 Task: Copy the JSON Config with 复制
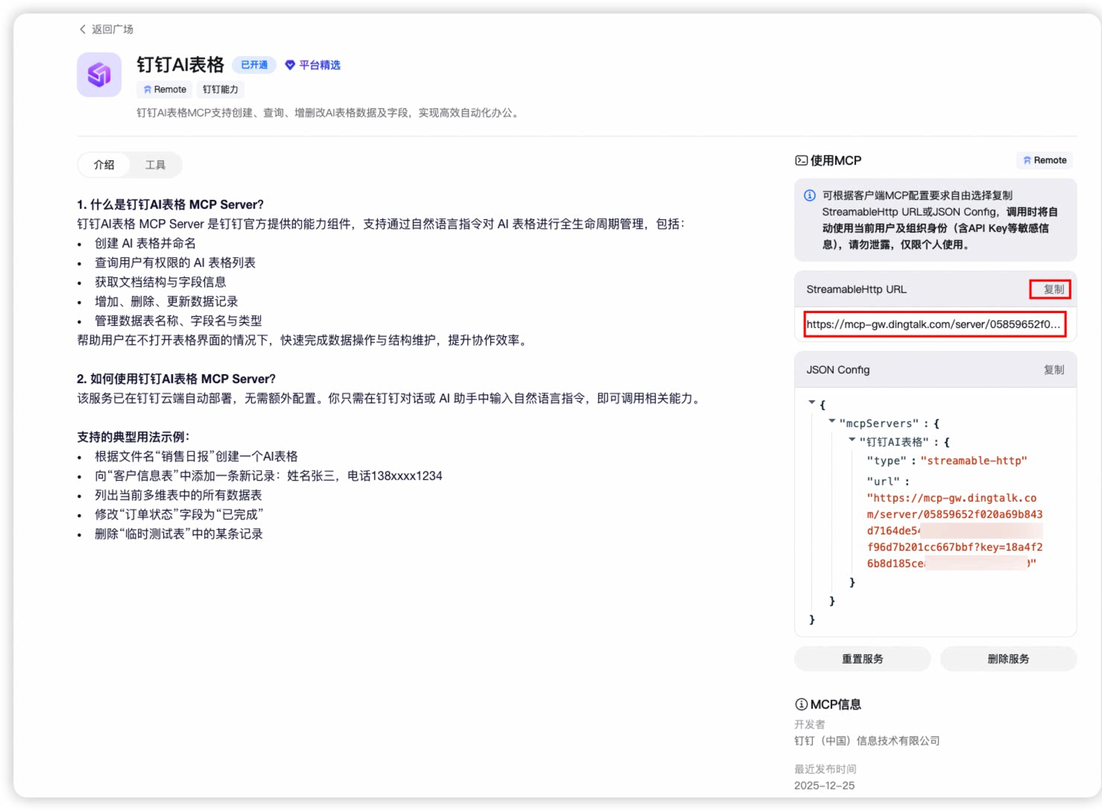point(1054,370)
